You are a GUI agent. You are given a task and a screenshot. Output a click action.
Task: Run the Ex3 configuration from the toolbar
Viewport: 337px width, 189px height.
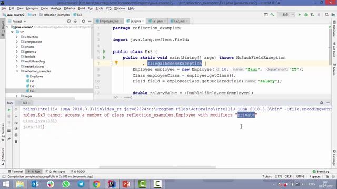(300, 15)
